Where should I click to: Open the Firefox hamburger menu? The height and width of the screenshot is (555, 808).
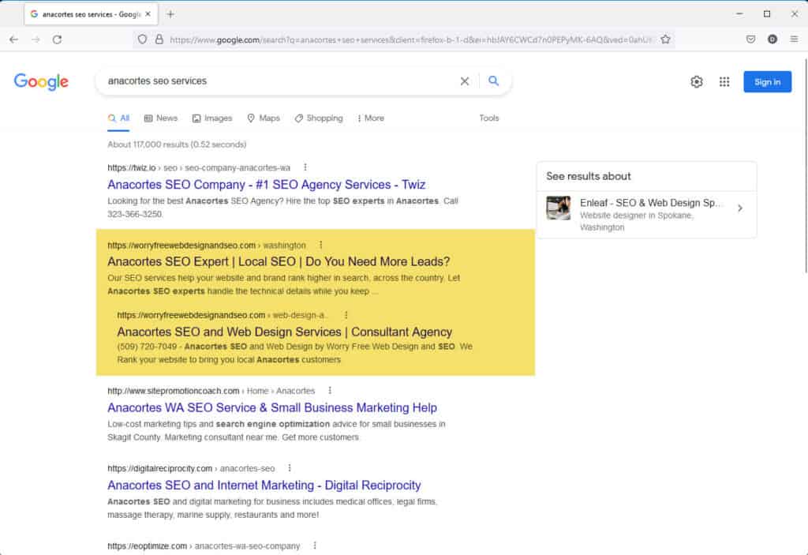[x=794, y=39]
